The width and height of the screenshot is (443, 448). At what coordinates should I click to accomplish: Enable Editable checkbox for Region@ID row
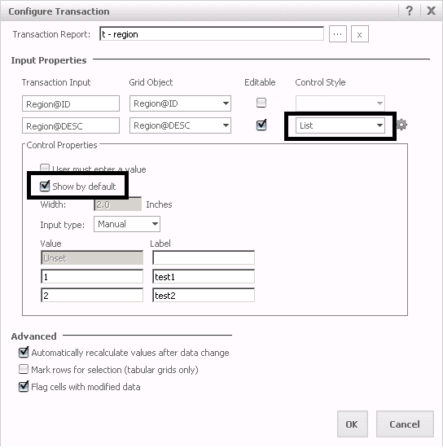pos(261,103)
